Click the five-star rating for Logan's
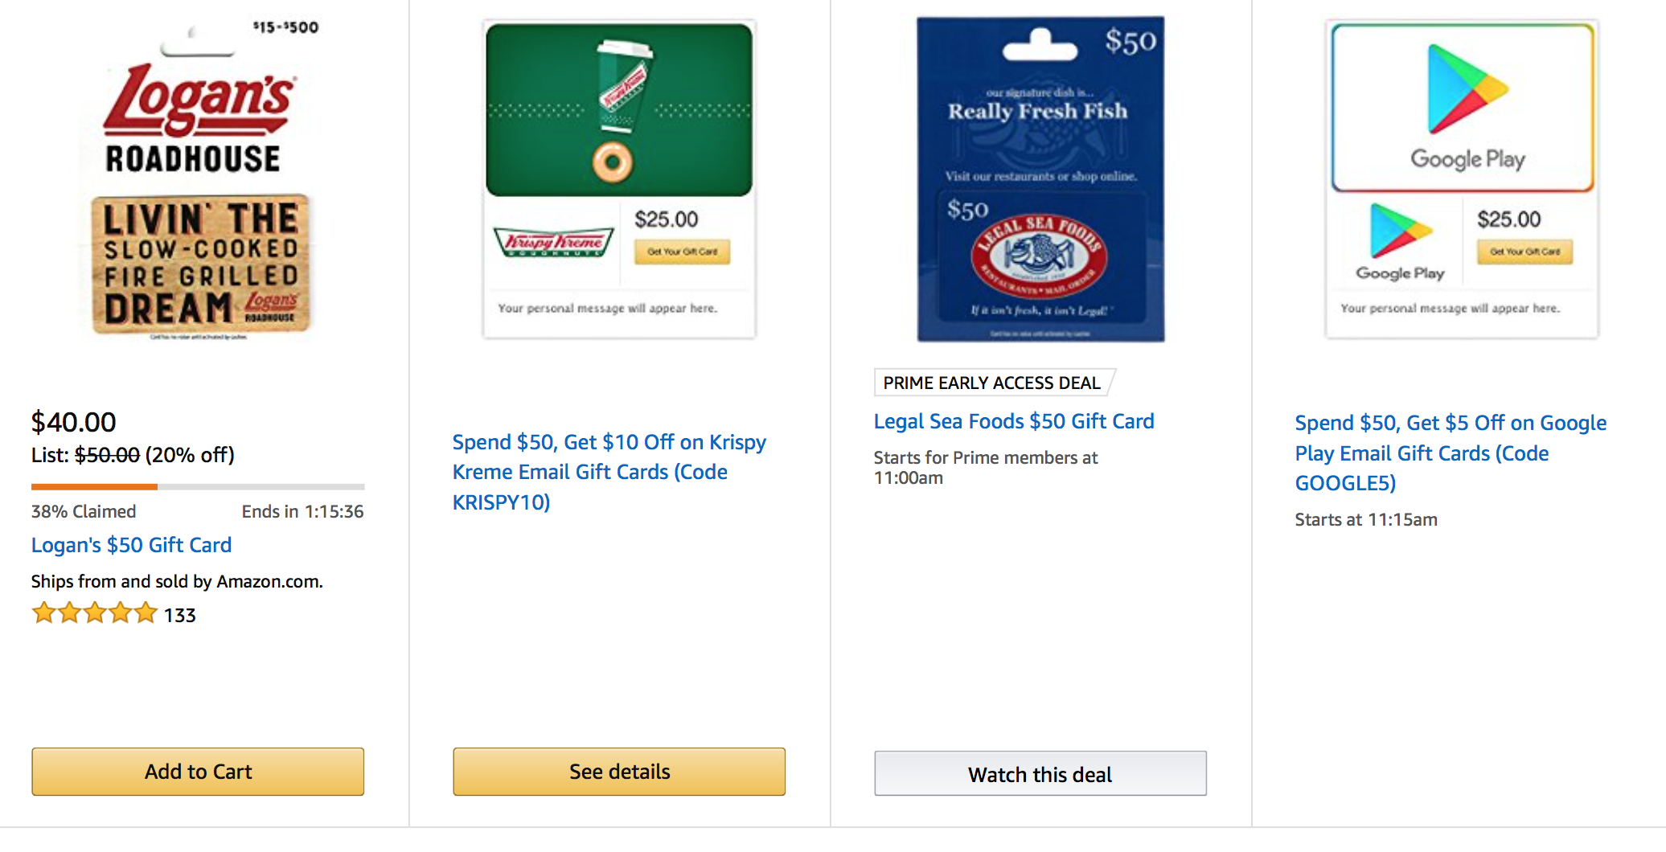 (94, 614)
